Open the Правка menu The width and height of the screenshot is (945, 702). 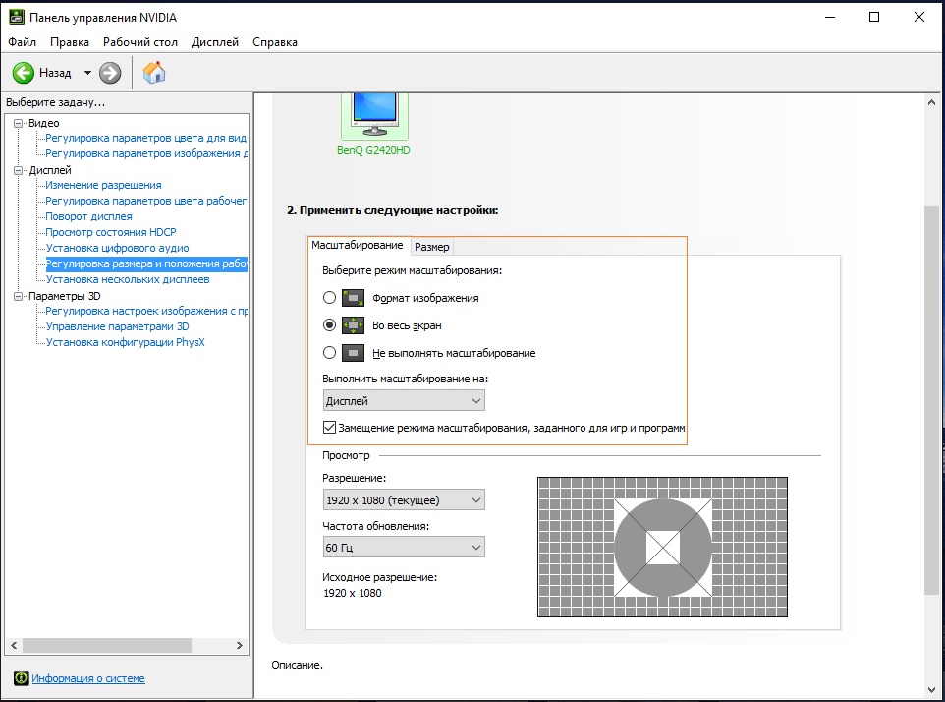tap(70, 42)
